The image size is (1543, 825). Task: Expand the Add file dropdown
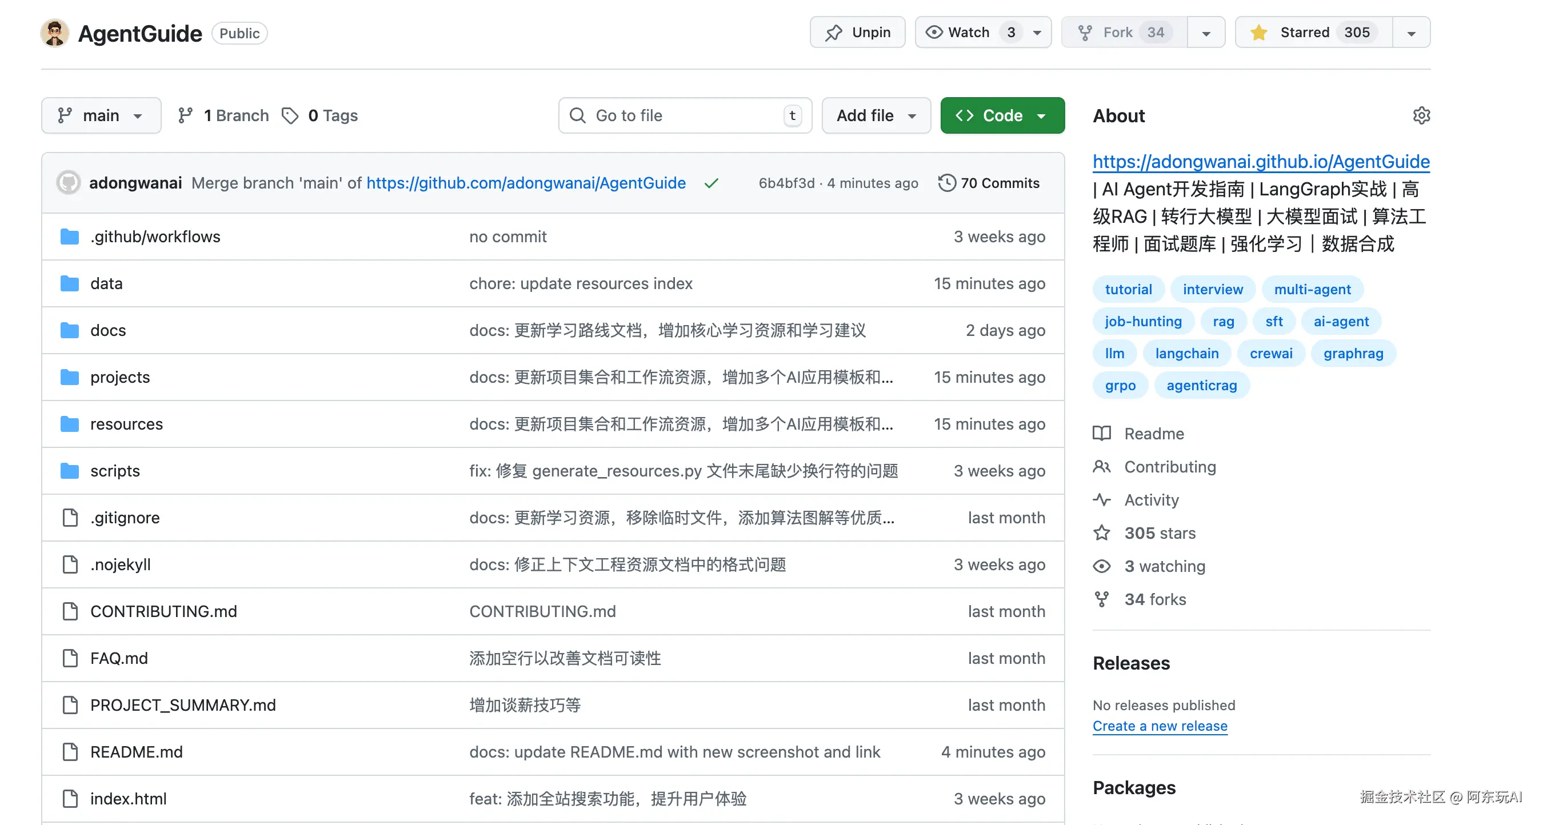click(x=876, y=115)
